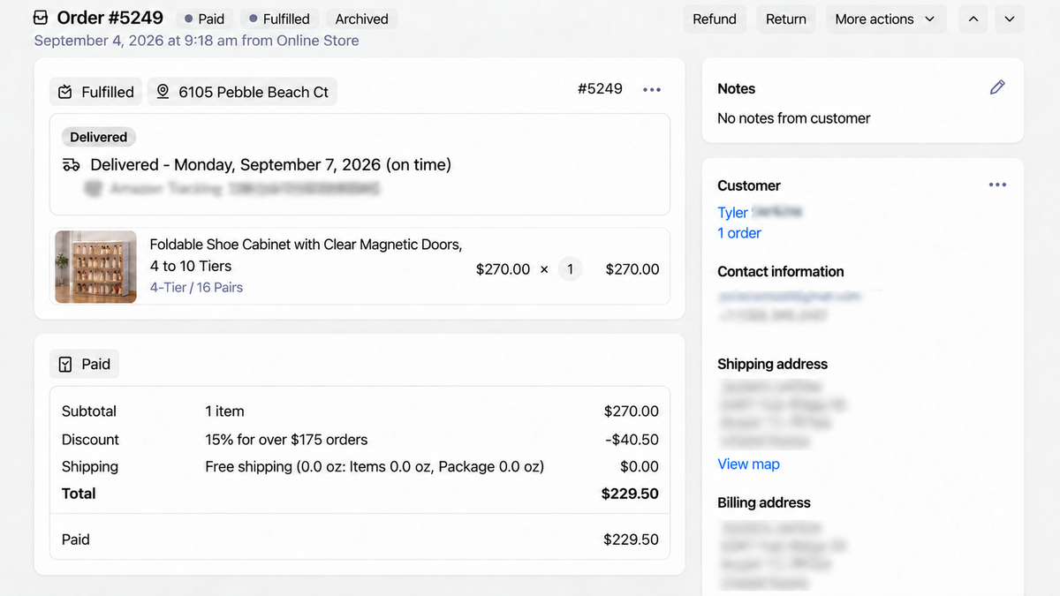Click the location pin icon by 6105 Pebble Beach Ct
This screenshot has width=1060, height=596.
click(163, 92)
